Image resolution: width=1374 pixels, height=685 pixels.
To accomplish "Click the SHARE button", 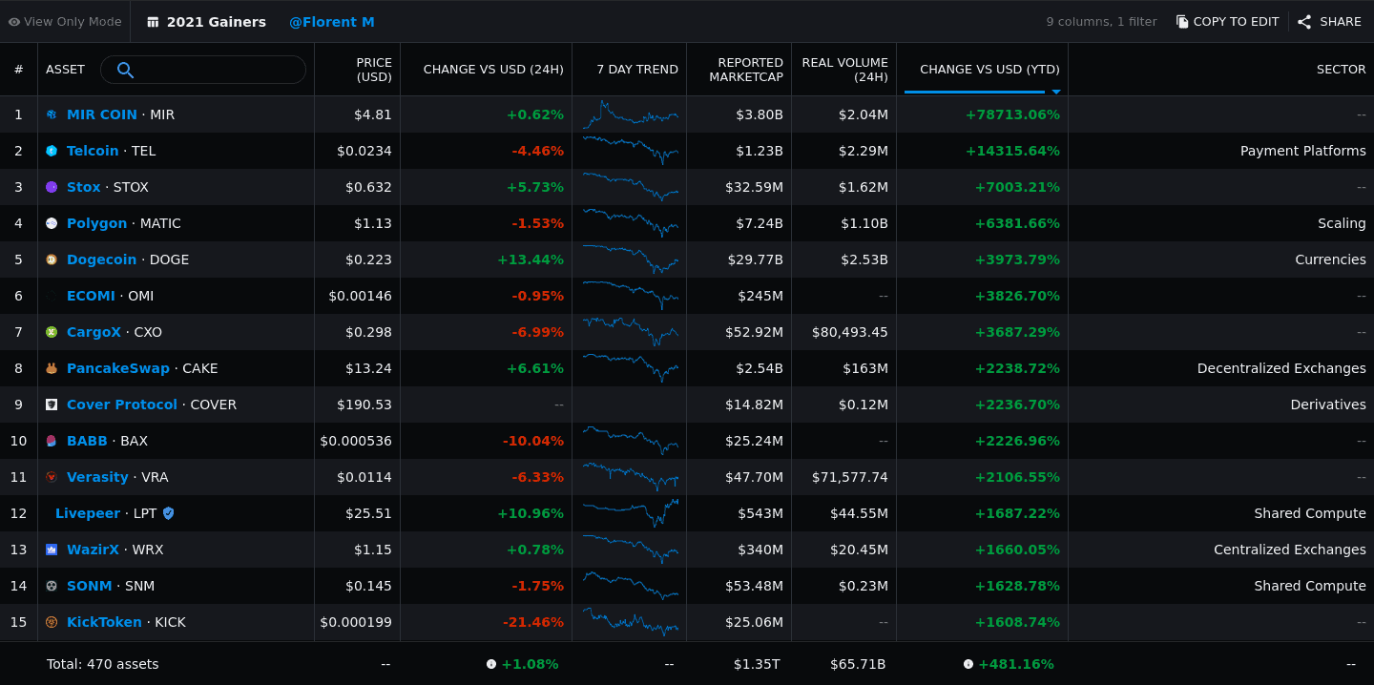I will [1330, 22].
